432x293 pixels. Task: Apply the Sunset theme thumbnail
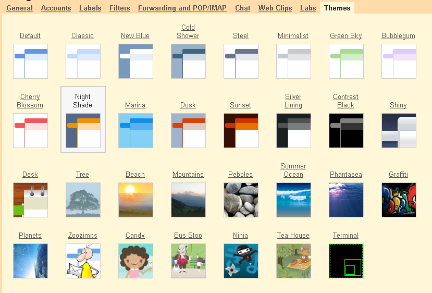click(x=241, y=131)
